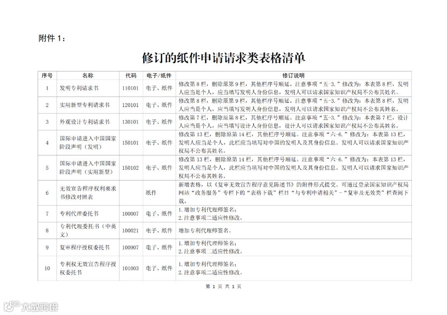Select code 150102
The width and height of the screenshot is (447, 315).
[x=130, y=168]
